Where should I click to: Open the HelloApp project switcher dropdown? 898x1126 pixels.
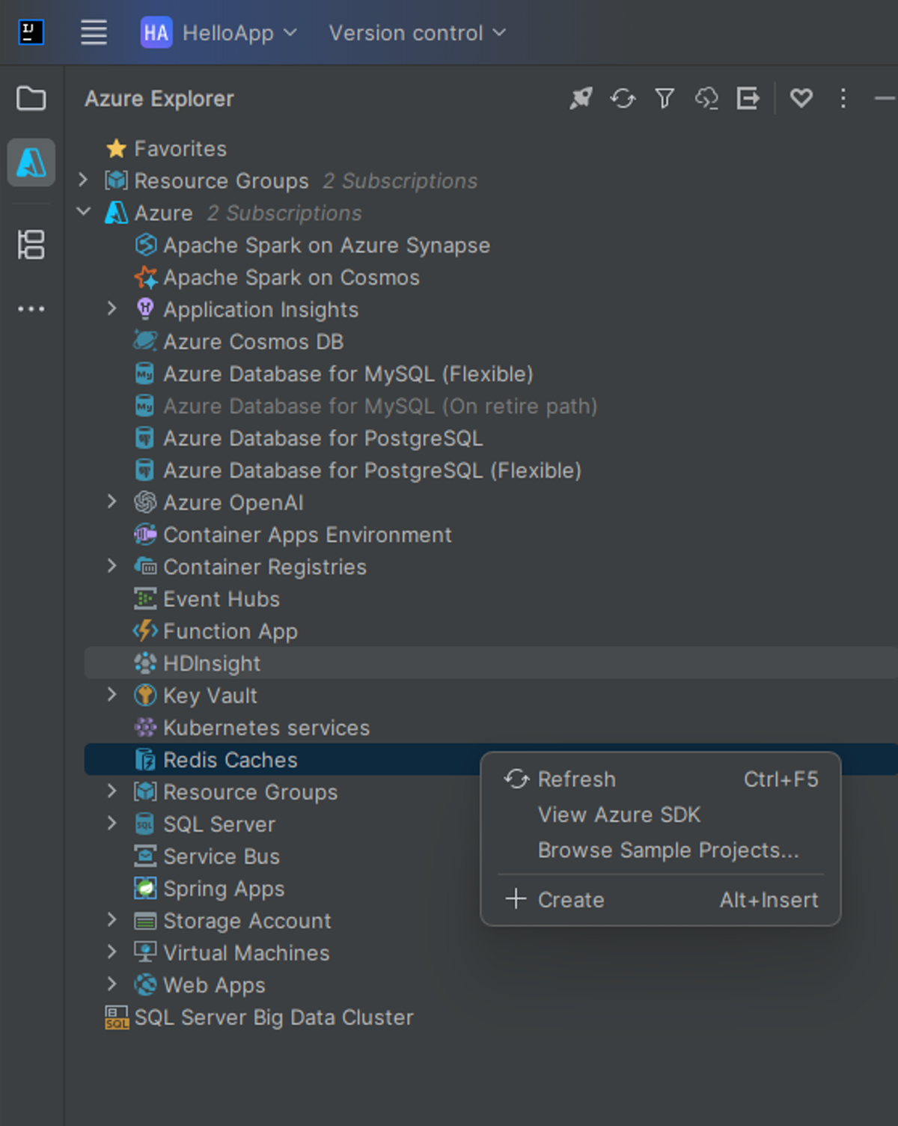[217, 32]
